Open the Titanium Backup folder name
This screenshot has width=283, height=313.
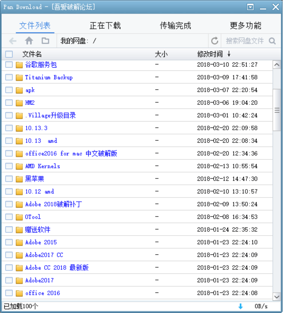click(x=49, y=77)
